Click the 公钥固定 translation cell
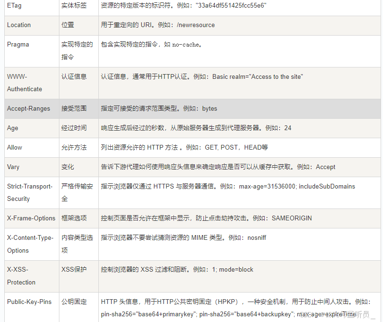The height and width of the screenshot is (322, 383). (79, 307)
